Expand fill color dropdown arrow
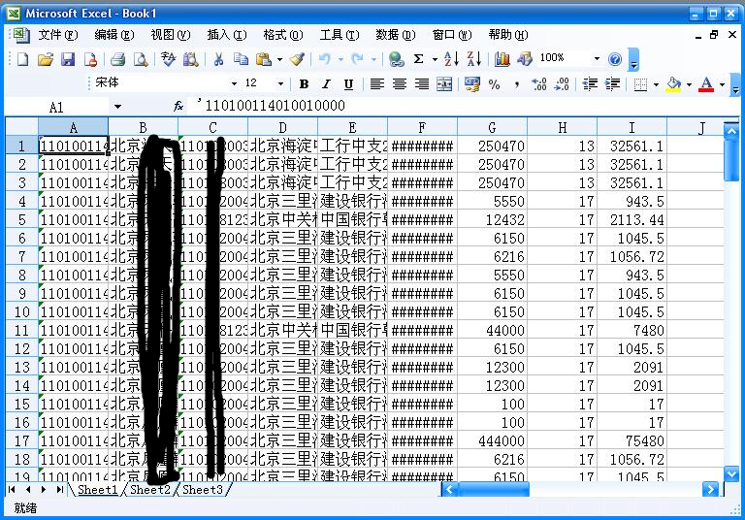This screenshot has height=520, width=745. coord(689,84)
